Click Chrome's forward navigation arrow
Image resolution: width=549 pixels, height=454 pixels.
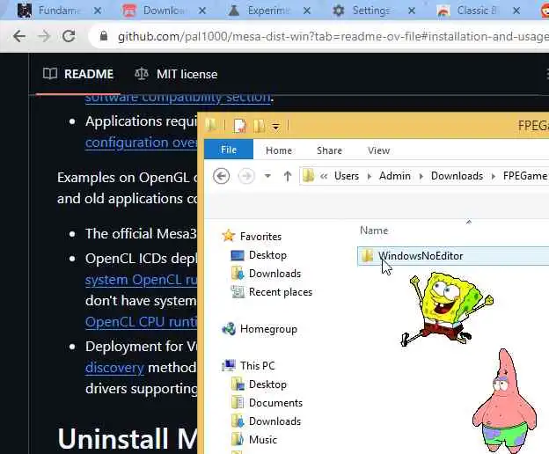pos(44,36)
